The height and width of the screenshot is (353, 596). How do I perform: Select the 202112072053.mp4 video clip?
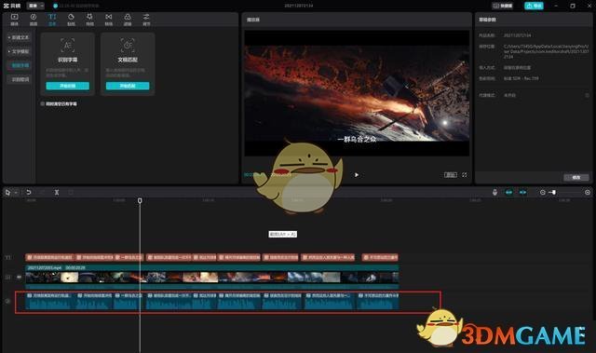pyautogui.click(x=212, y=277)
